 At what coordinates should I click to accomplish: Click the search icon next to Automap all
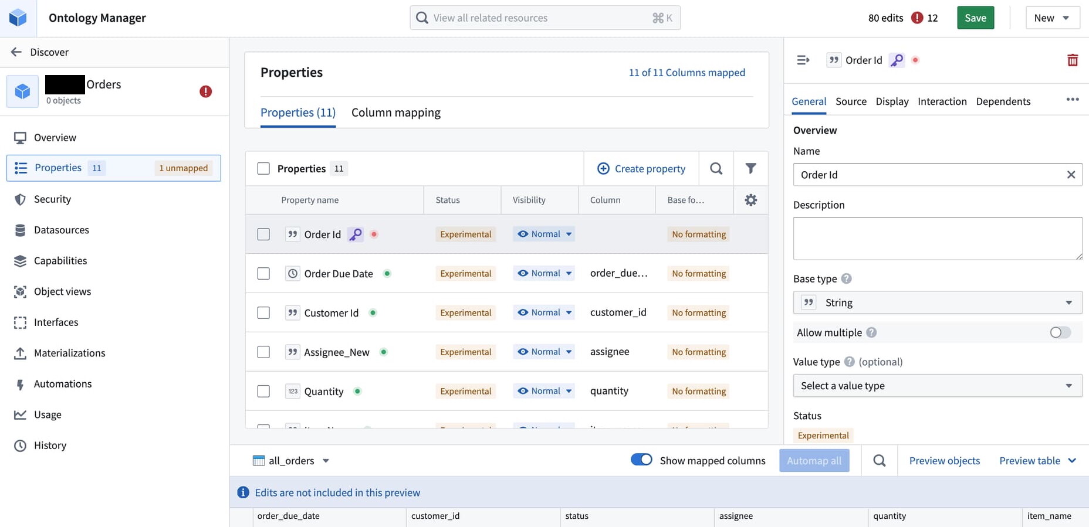[x=879, y=461]
